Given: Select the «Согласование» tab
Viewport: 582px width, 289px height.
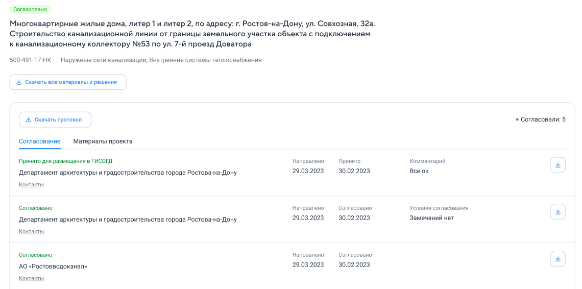Looking at the screenshot, I should click(40, 141).
